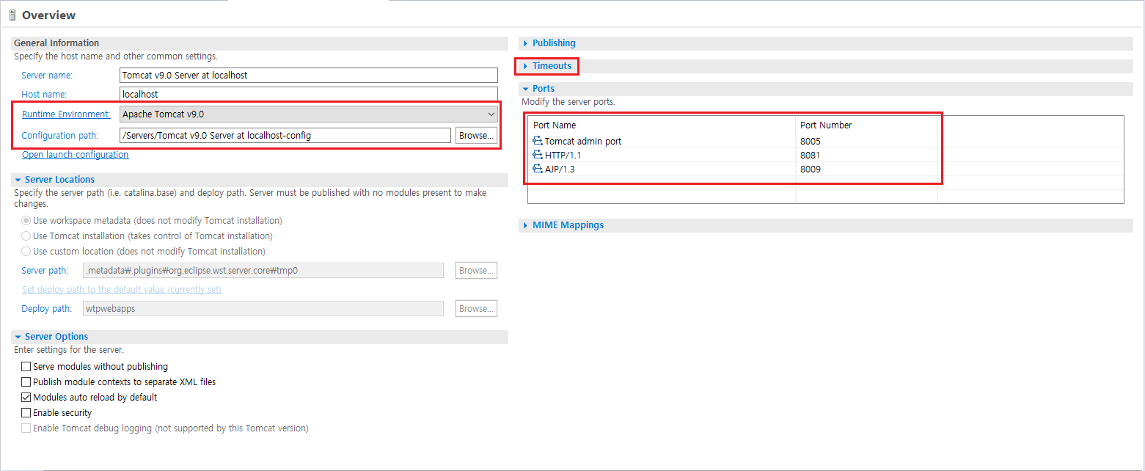This screenshot has width=1145, height=471.
Task: Click the General Information section header
Action: pyautogui.click(x=56, y=43)
